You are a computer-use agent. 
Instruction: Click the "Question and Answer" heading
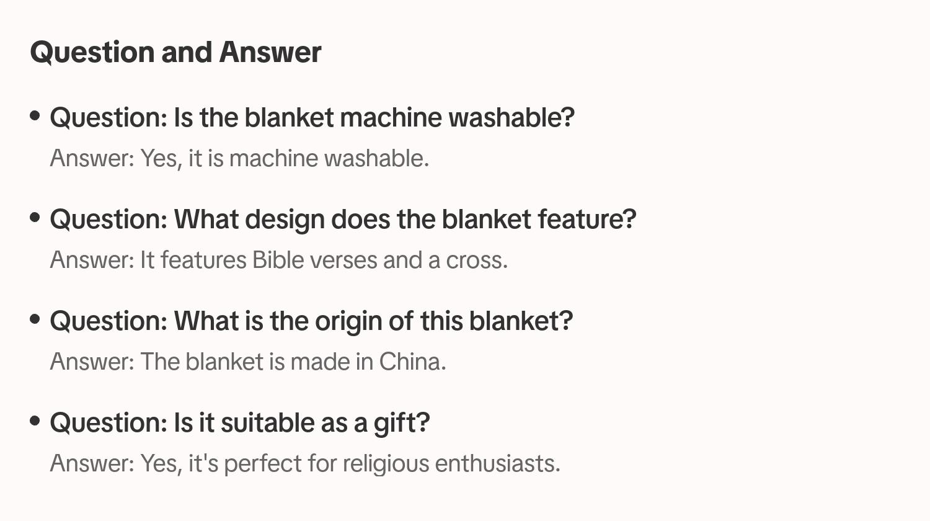[x=175, y=52]
